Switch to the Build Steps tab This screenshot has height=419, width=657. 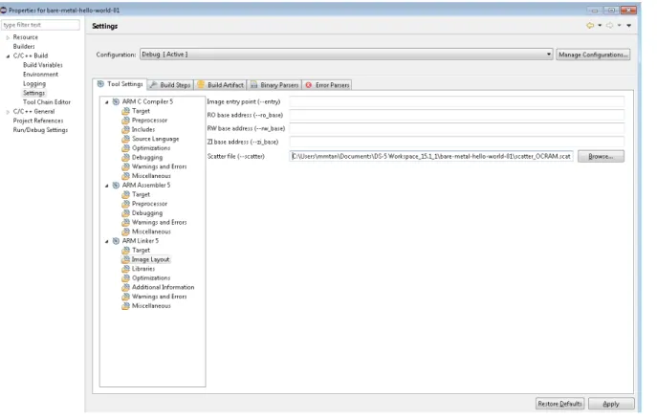pos(170,84)
